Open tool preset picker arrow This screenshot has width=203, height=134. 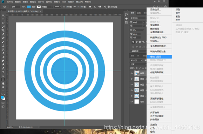click(x=7, y=7)
